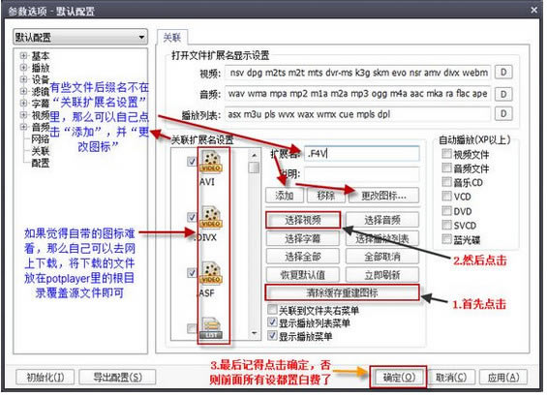Click the extension list scrollbar down arrow

(254, 334)
